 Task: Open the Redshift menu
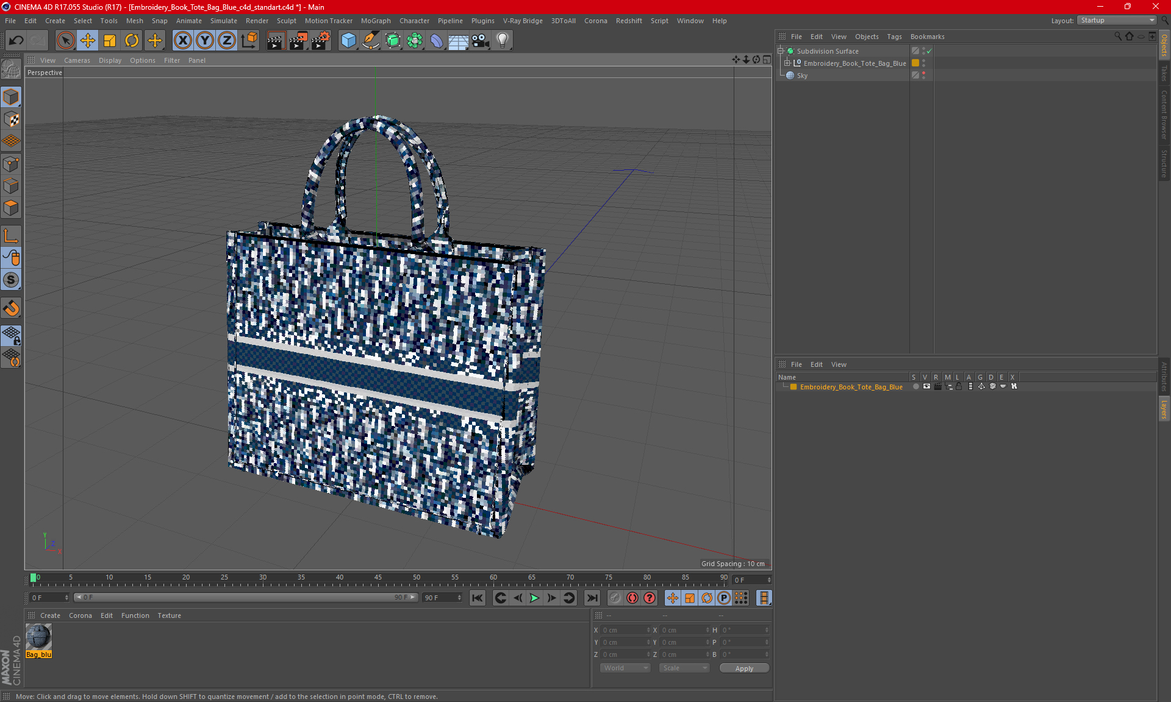pos(629,21)
